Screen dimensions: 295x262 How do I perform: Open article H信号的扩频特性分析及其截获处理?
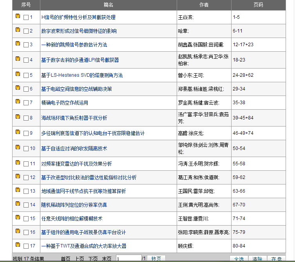point(78,17)
